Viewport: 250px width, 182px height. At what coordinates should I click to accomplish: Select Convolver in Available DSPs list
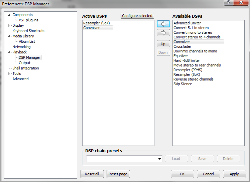click(199, 42)
